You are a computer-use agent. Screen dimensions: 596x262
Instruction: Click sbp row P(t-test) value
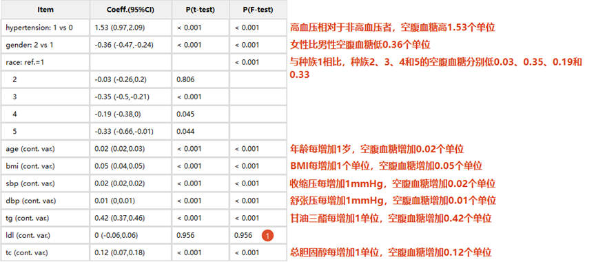pos(189,183)
